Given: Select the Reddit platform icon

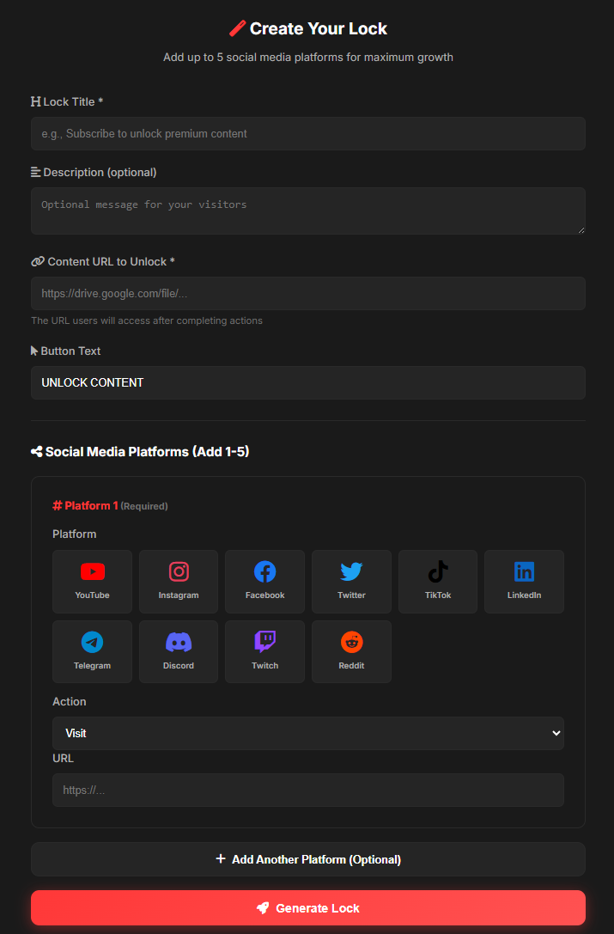Looking at the screenshot, I should (351, 651).
